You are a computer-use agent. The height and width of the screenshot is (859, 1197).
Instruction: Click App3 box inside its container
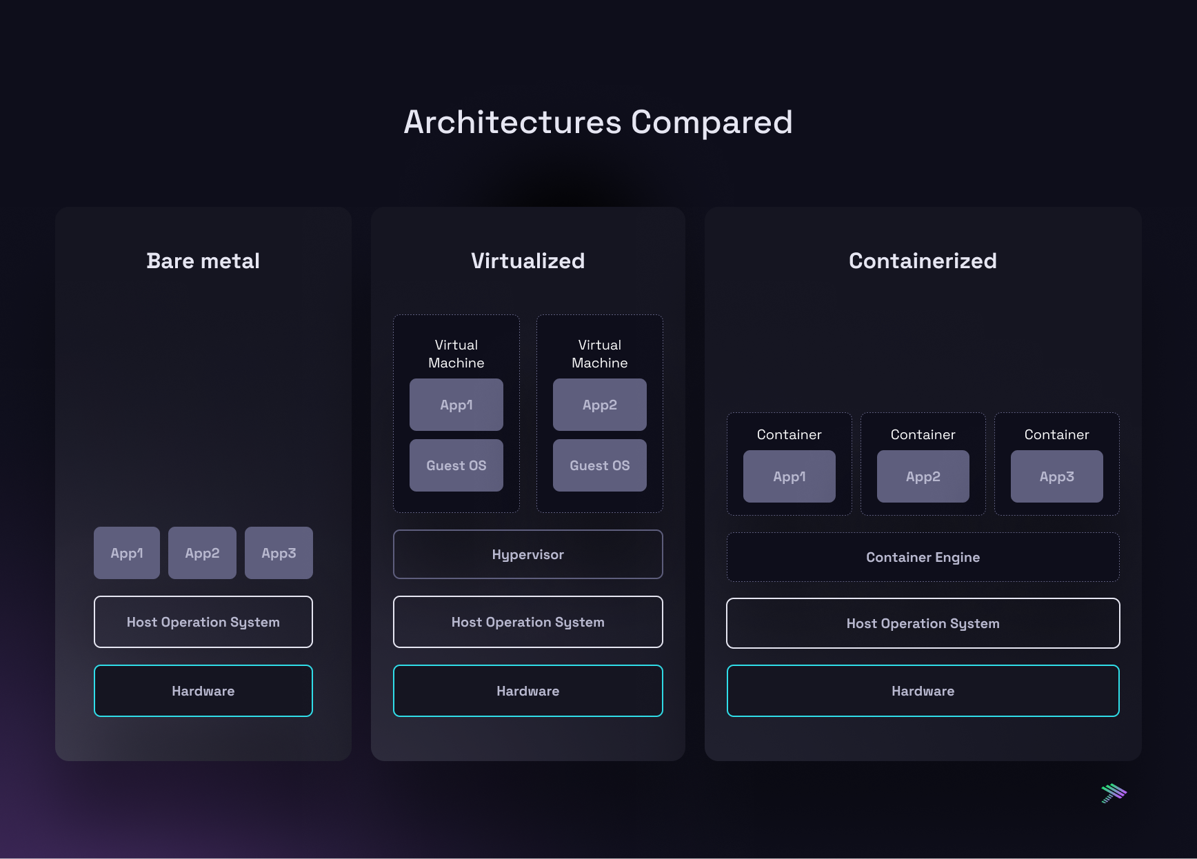pos(1057,476)
